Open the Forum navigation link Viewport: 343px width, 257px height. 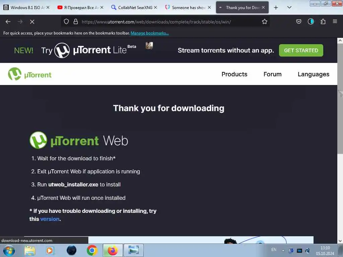coord(272,74)
